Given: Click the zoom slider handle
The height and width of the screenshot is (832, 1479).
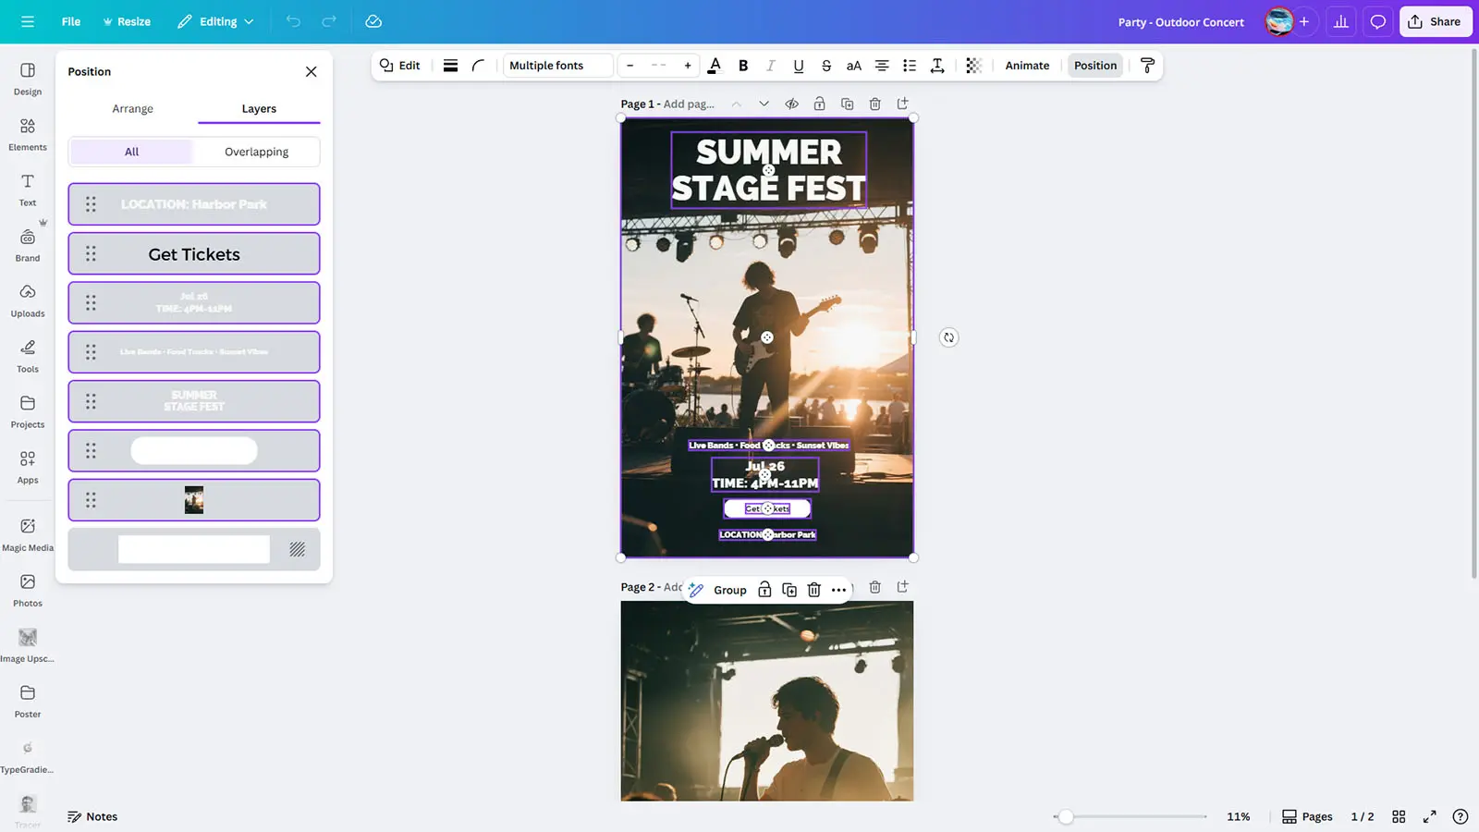Looking at the screenshot, I should (1066, 816).
